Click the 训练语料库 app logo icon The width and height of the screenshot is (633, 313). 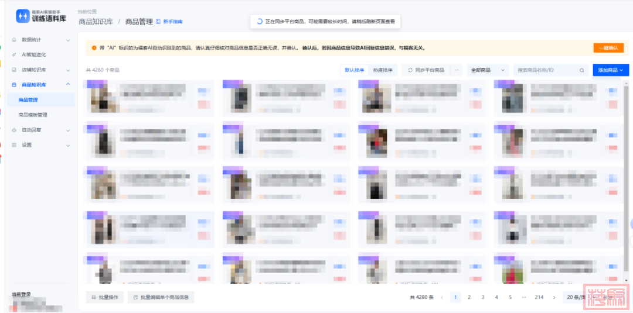(x=23, y=16)
